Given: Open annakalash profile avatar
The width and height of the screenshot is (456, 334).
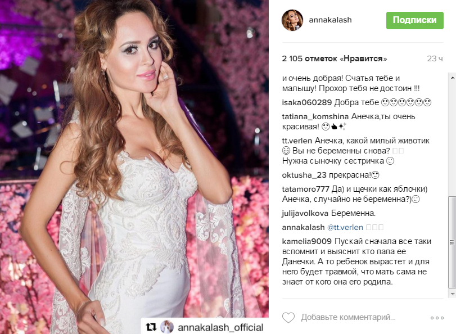Looking at the screenshot, I should click(x=292, y=20).
